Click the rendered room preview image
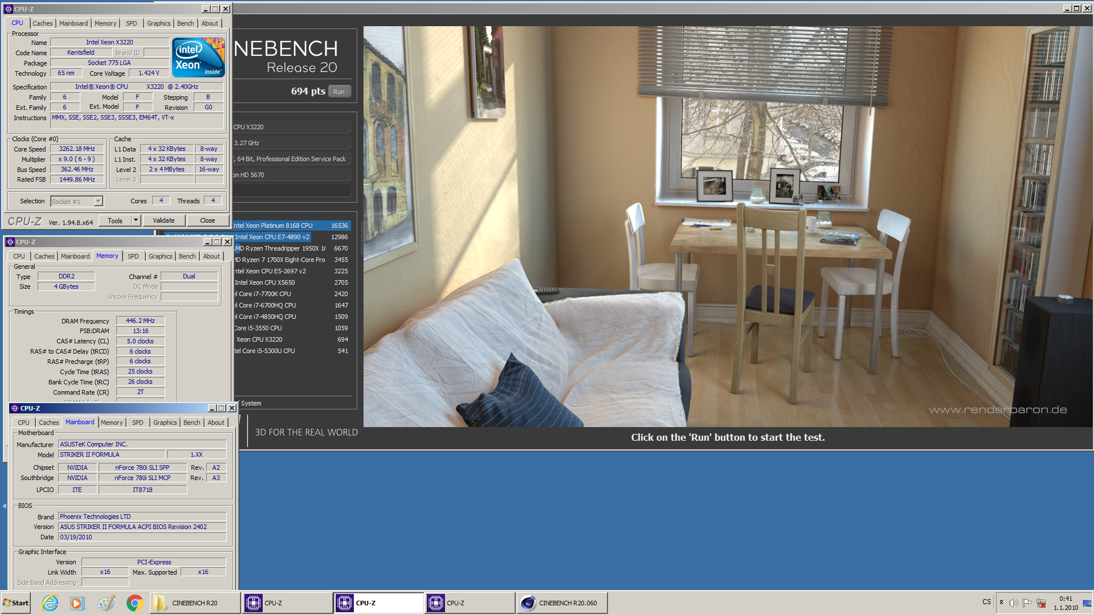Viewport: 1094px width, 615px height. (728, 226)
